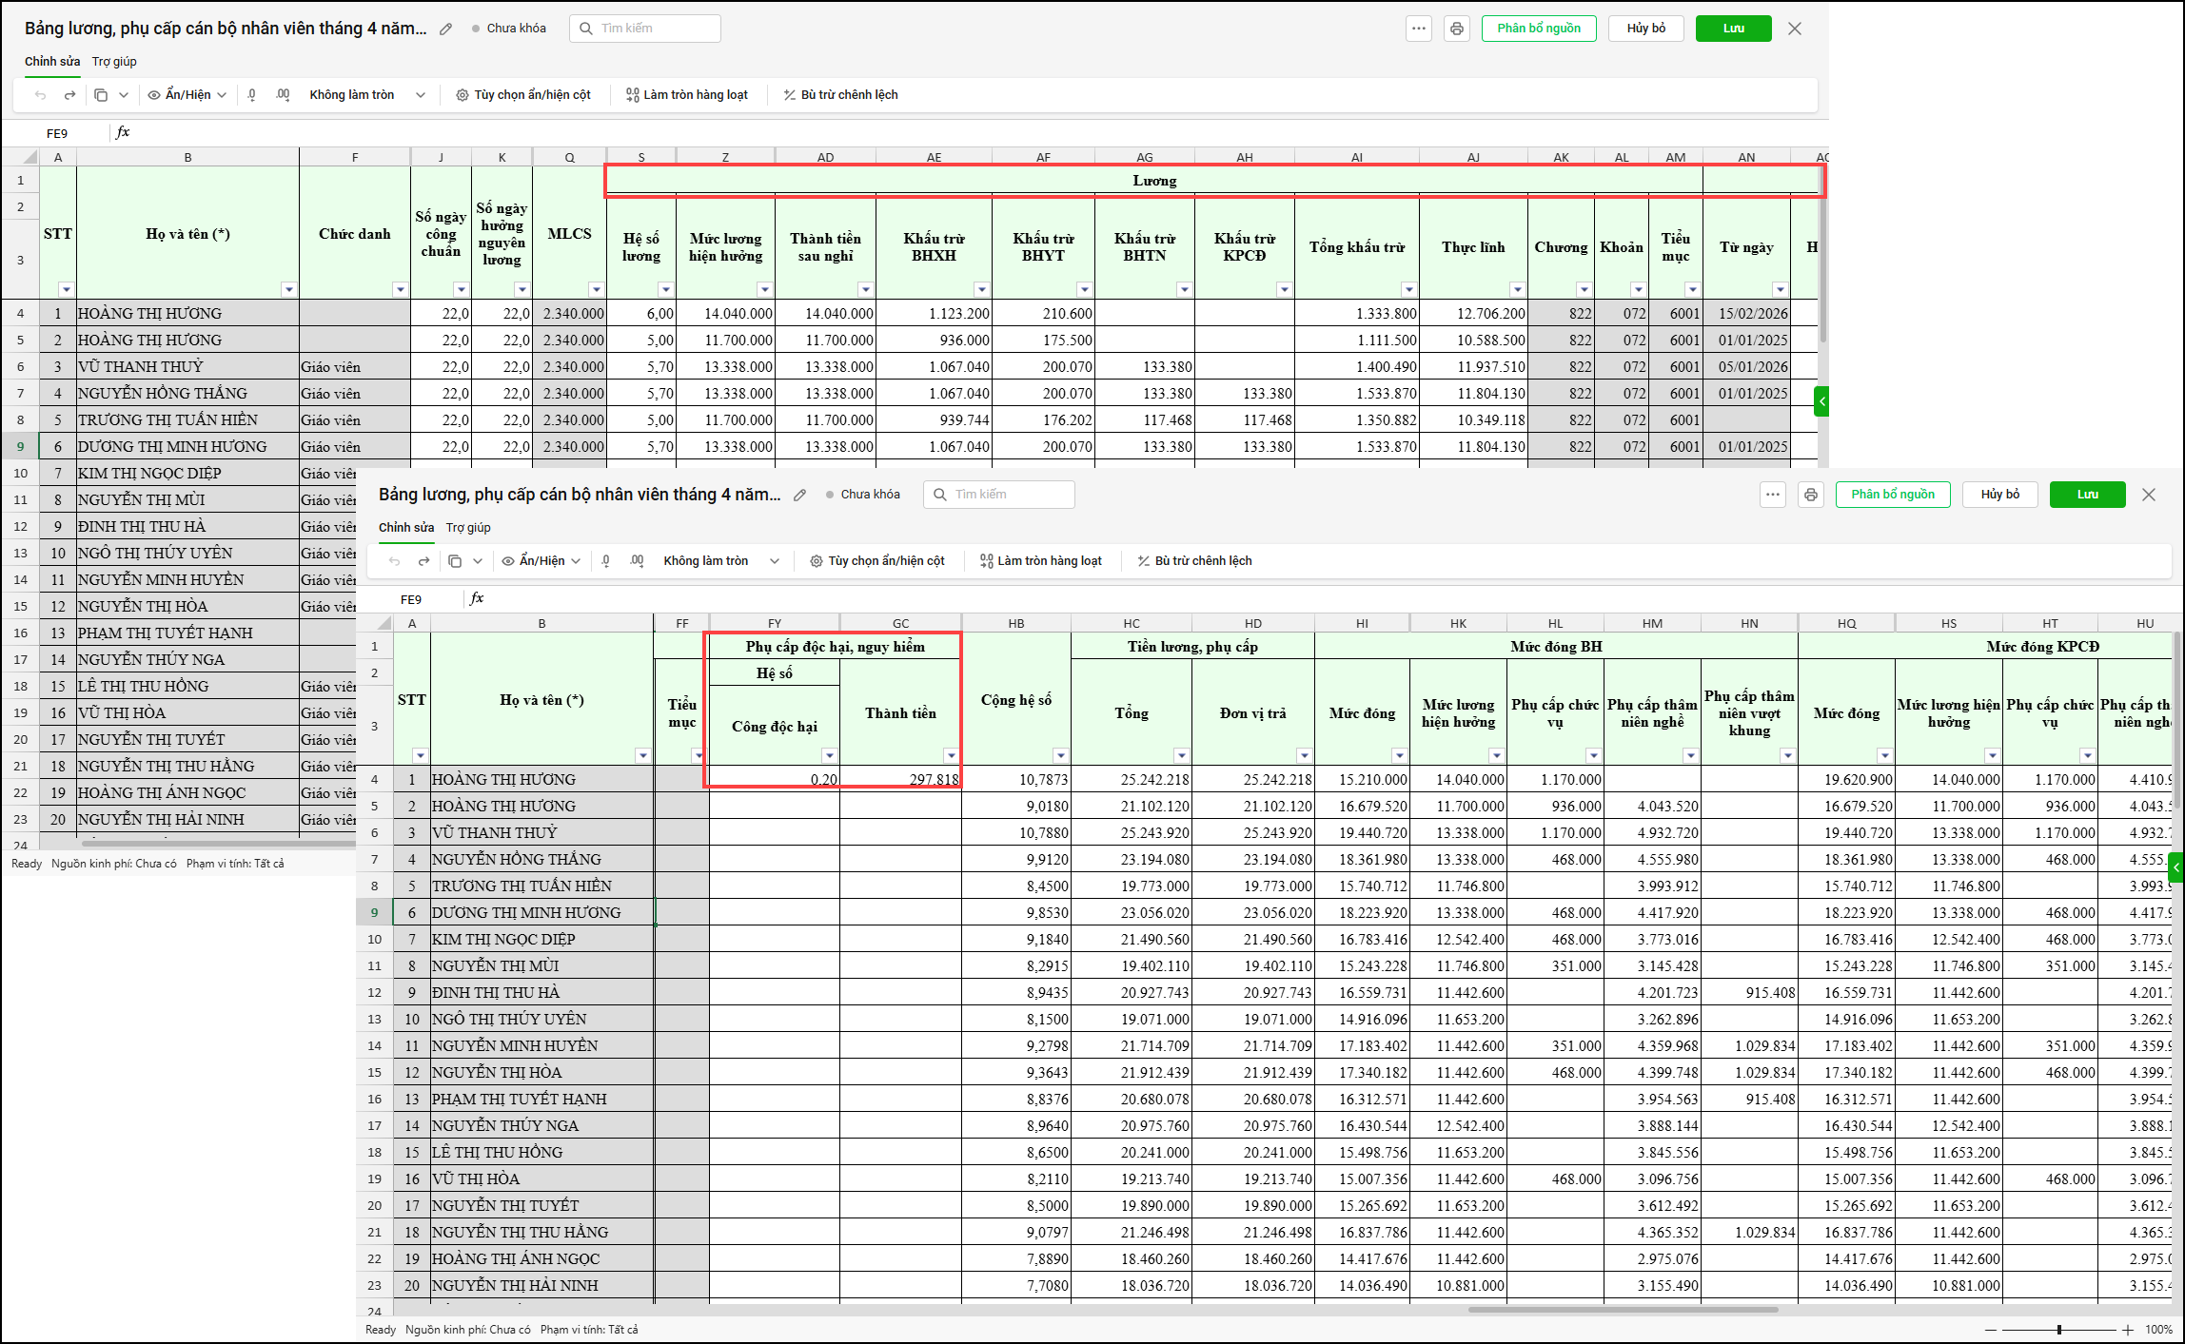
Task: Click select-all corner of top spreadsheet
Action: (x=20, y=157)
